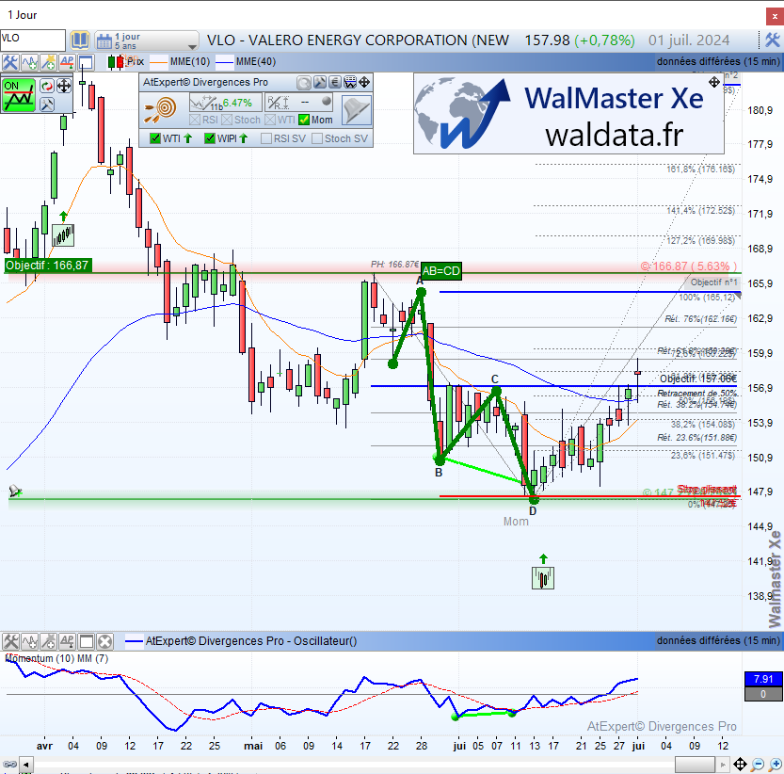Viewport: 784px width, 774px height.
Task: Click the window frame icon in the price toolbar
Action: pyautogui.click(x=86, y=62)
